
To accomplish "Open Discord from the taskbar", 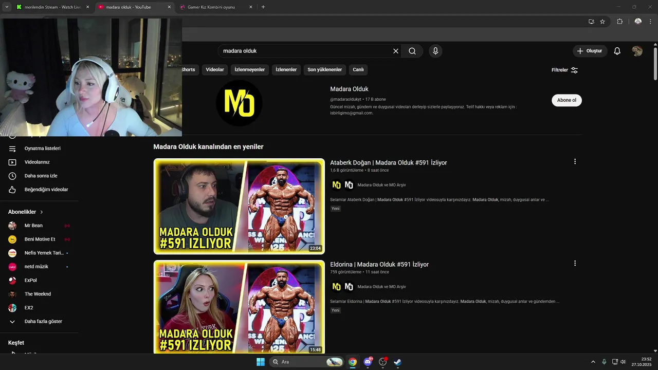I will (368, 362).
